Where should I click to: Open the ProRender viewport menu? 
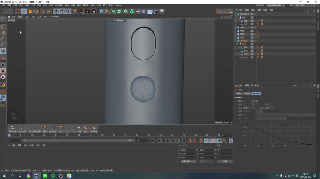[54, 16]
